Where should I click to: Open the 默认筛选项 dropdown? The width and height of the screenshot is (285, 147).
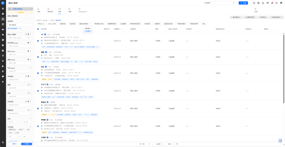tap(20, 25)
